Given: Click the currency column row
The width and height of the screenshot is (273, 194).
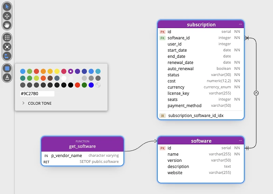Looking at the screenshot, I should coord(200,87).
